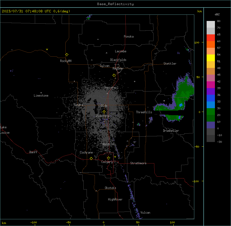Select the -100 tick on the bottom axis
The width and height of the screenshot is (231, 226).
tap(33, 222)
